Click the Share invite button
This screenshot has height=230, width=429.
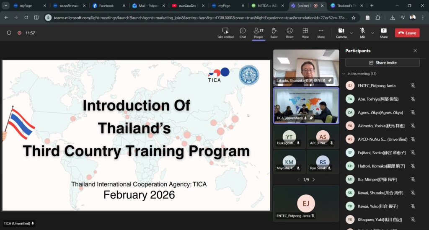coord(382,62)
